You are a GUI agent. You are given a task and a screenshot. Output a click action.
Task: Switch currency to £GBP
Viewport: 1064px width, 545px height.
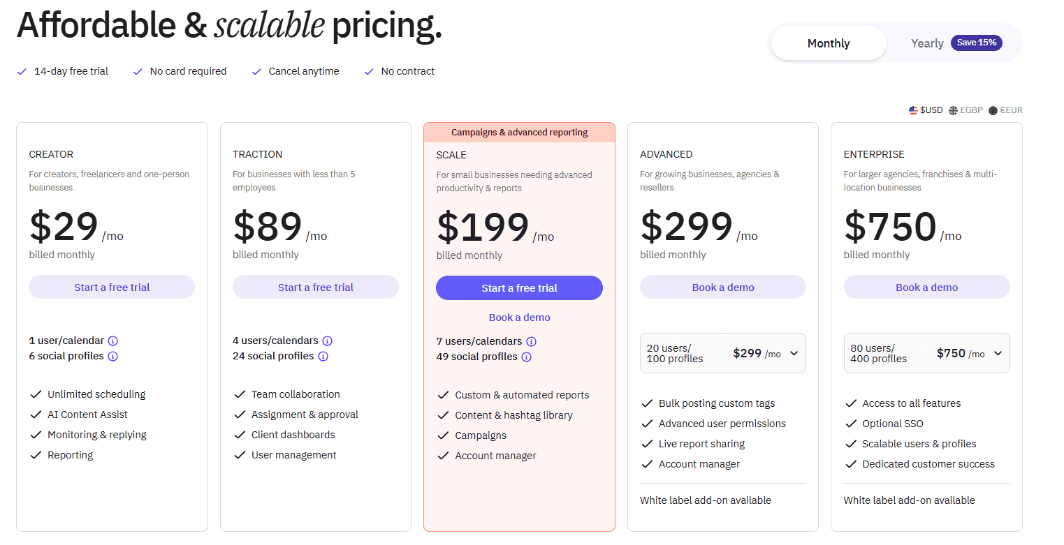click(965, 110)
